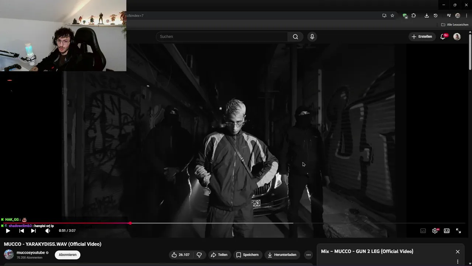Open the green browser extension icon

click(x=405, y=16)
